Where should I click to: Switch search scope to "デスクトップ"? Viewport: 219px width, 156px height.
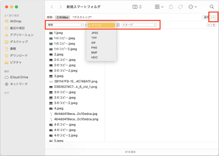point(82,17)
